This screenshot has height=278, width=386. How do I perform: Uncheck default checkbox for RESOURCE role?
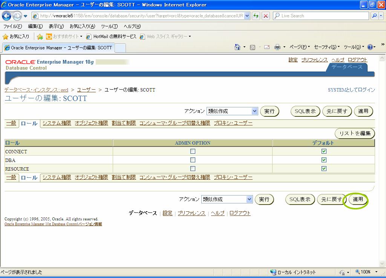click(324, 169)
